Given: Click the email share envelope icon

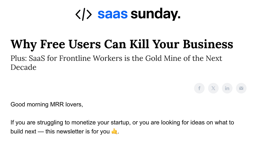Looking at the screenshot, I should pyautogui.click(x=241, y=88).
